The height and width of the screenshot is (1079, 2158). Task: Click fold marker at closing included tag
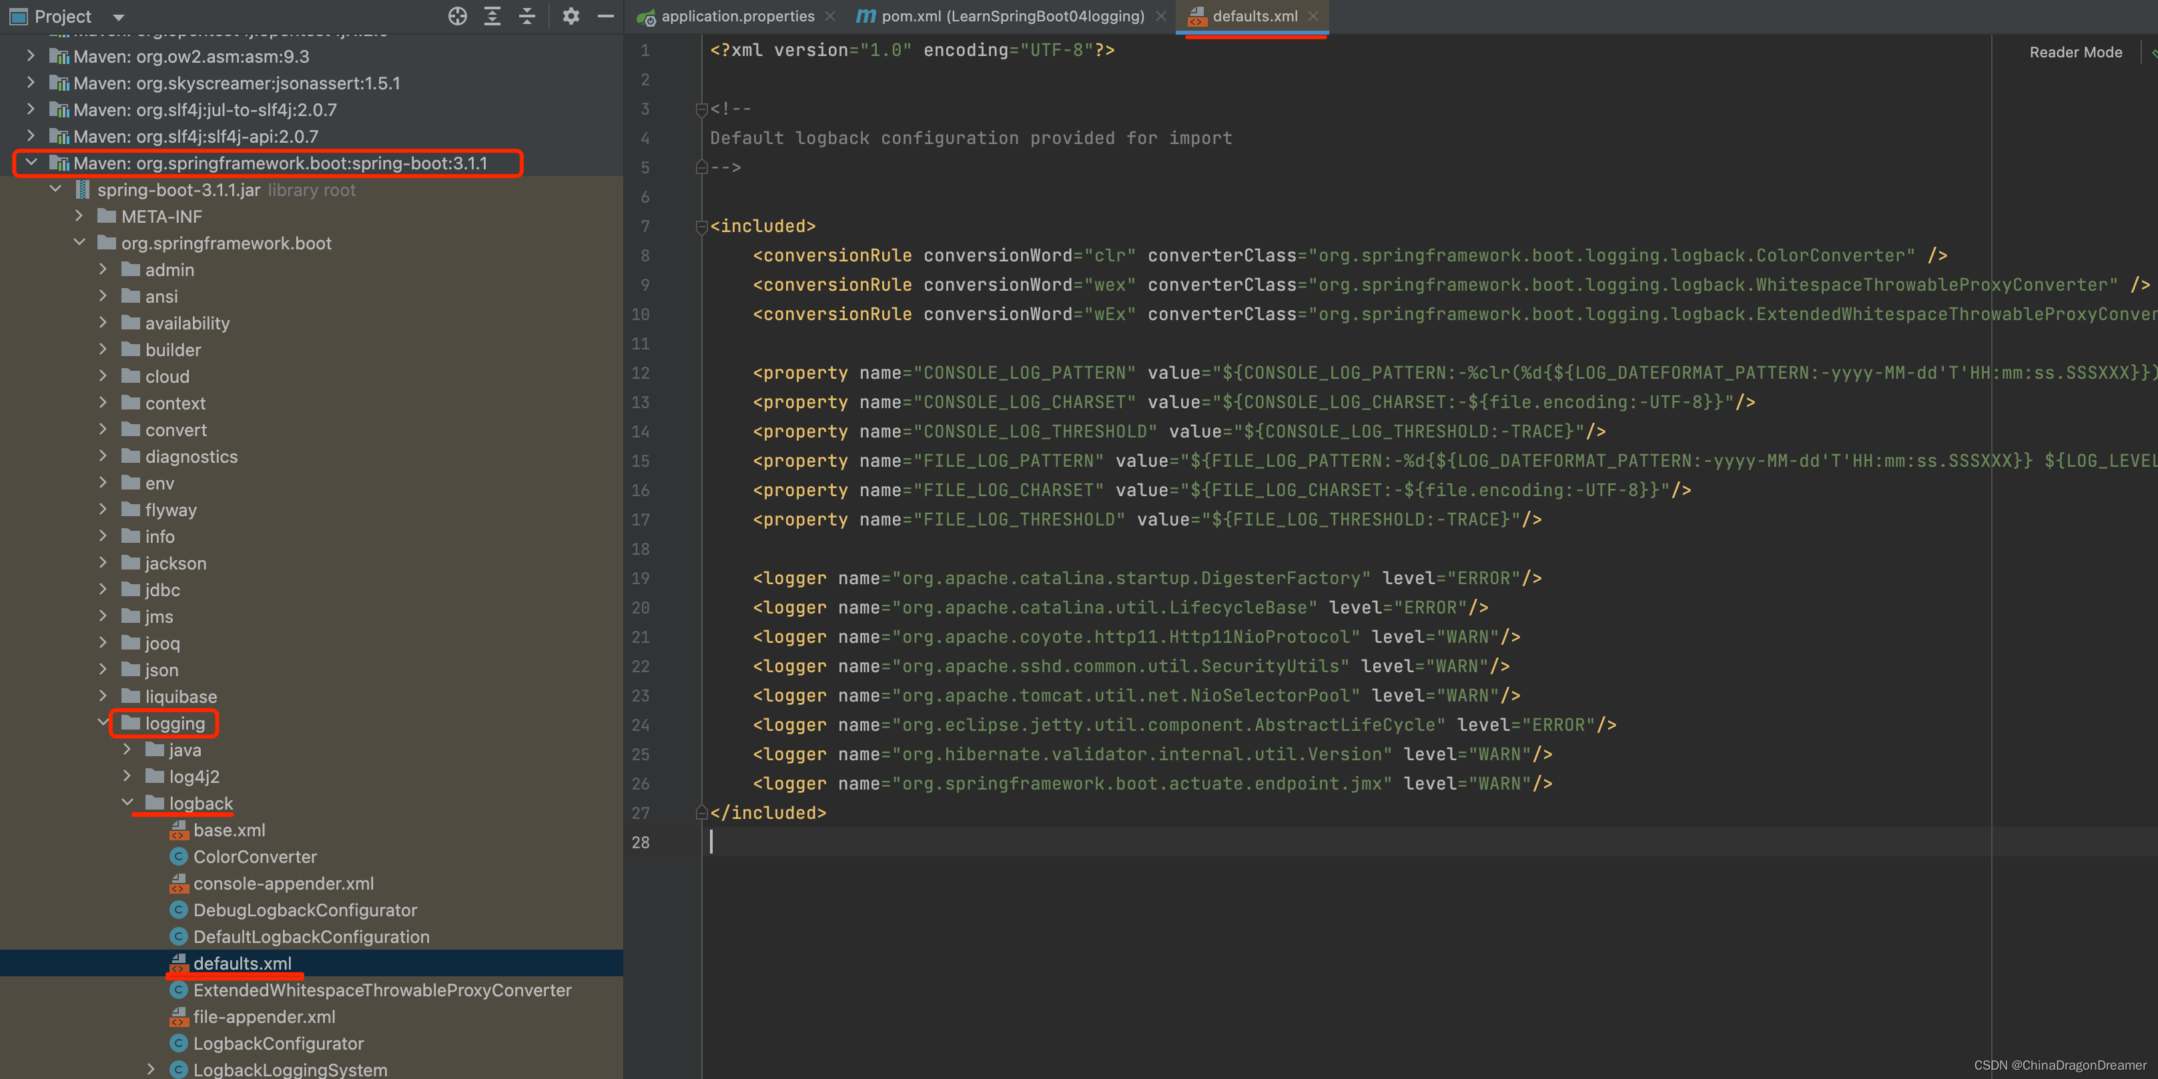click(701, 812)
